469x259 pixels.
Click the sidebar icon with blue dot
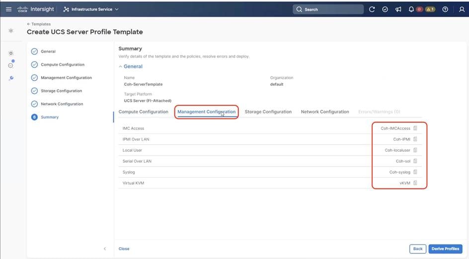(11, 65)
